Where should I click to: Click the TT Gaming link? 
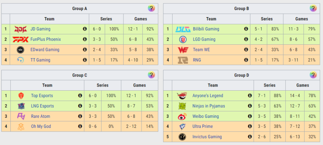[40, 60]
